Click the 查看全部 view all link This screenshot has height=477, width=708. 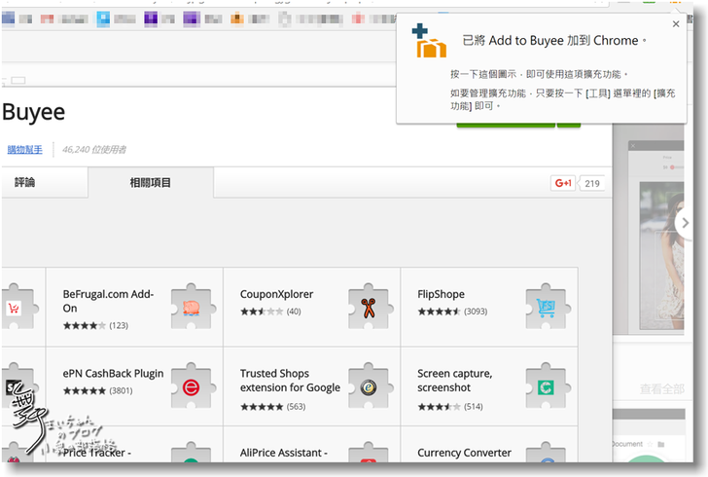coord(662,389)
